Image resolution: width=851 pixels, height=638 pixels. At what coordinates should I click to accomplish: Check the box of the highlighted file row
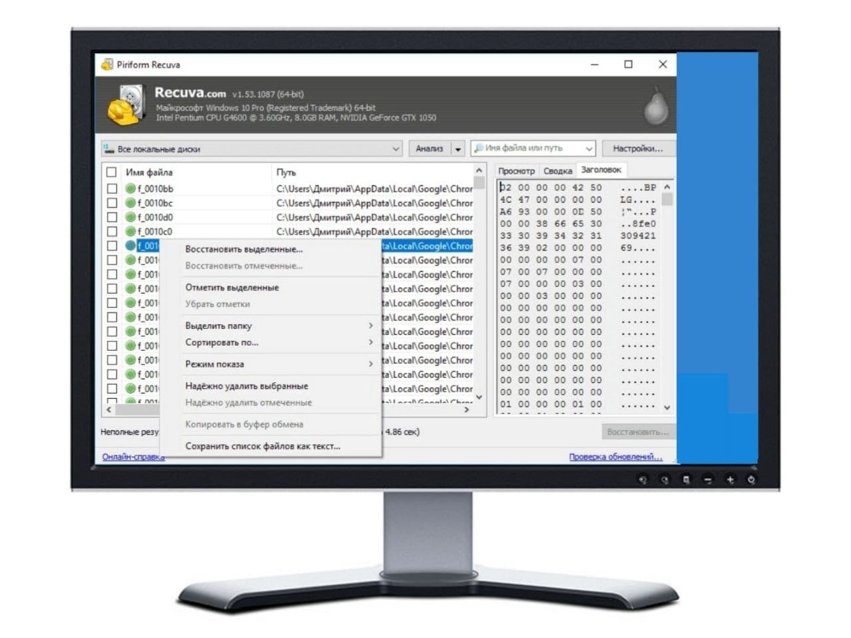pos(112,246)
